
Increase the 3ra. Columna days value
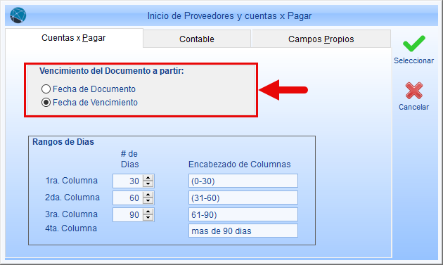coord(148,212)
